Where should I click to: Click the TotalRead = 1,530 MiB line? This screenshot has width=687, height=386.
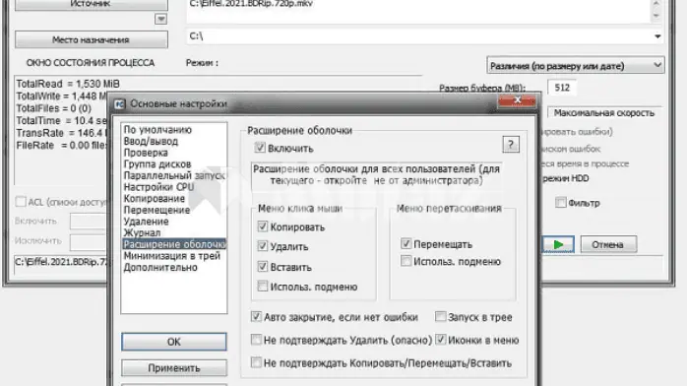tap(68, 84)
